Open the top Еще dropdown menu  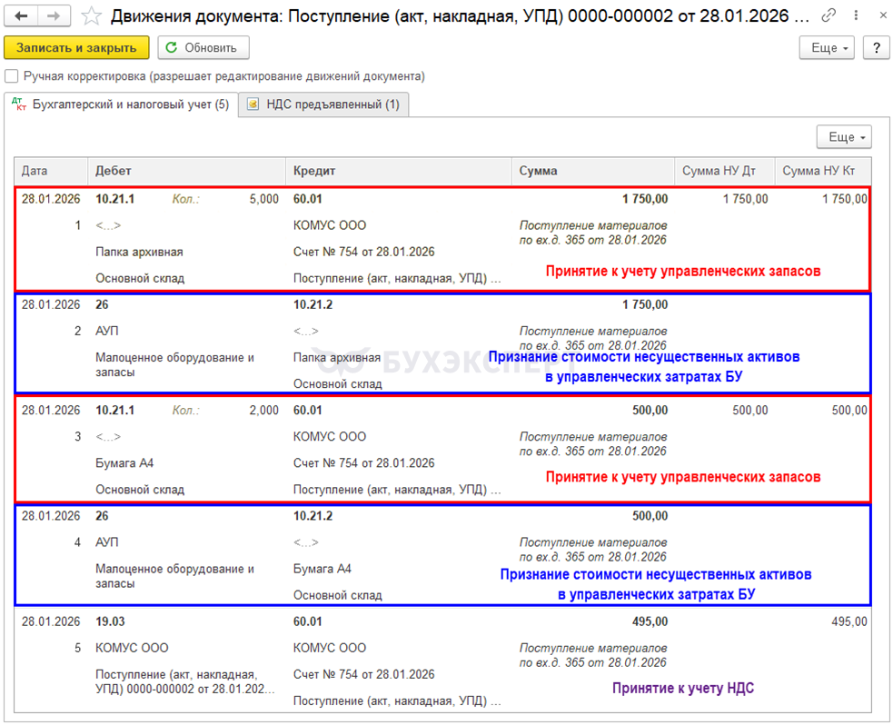click(x=827, y=48)
